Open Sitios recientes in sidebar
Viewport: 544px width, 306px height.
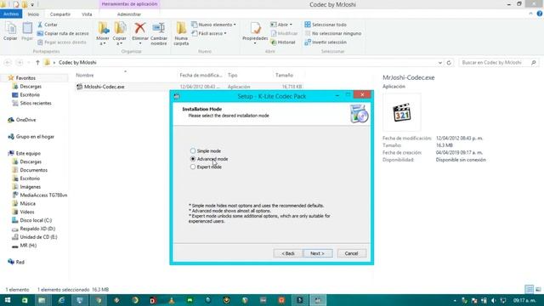pyautogui.click(x=36, y=103)
